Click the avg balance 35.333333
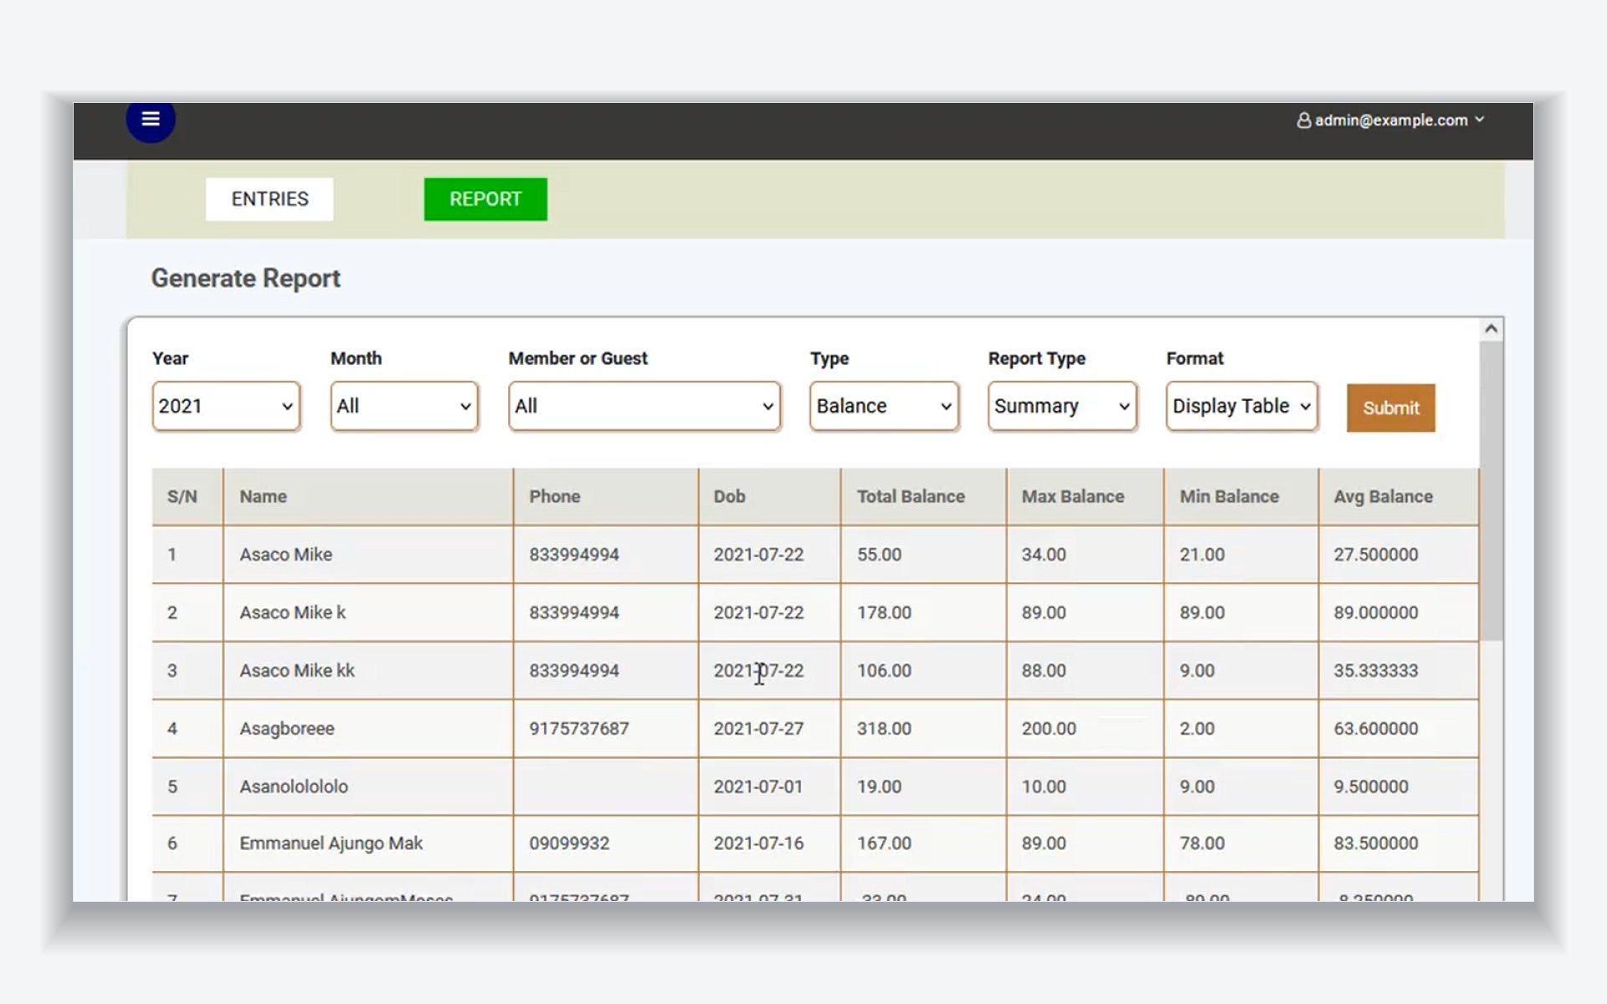 [x=1376, y=671]
